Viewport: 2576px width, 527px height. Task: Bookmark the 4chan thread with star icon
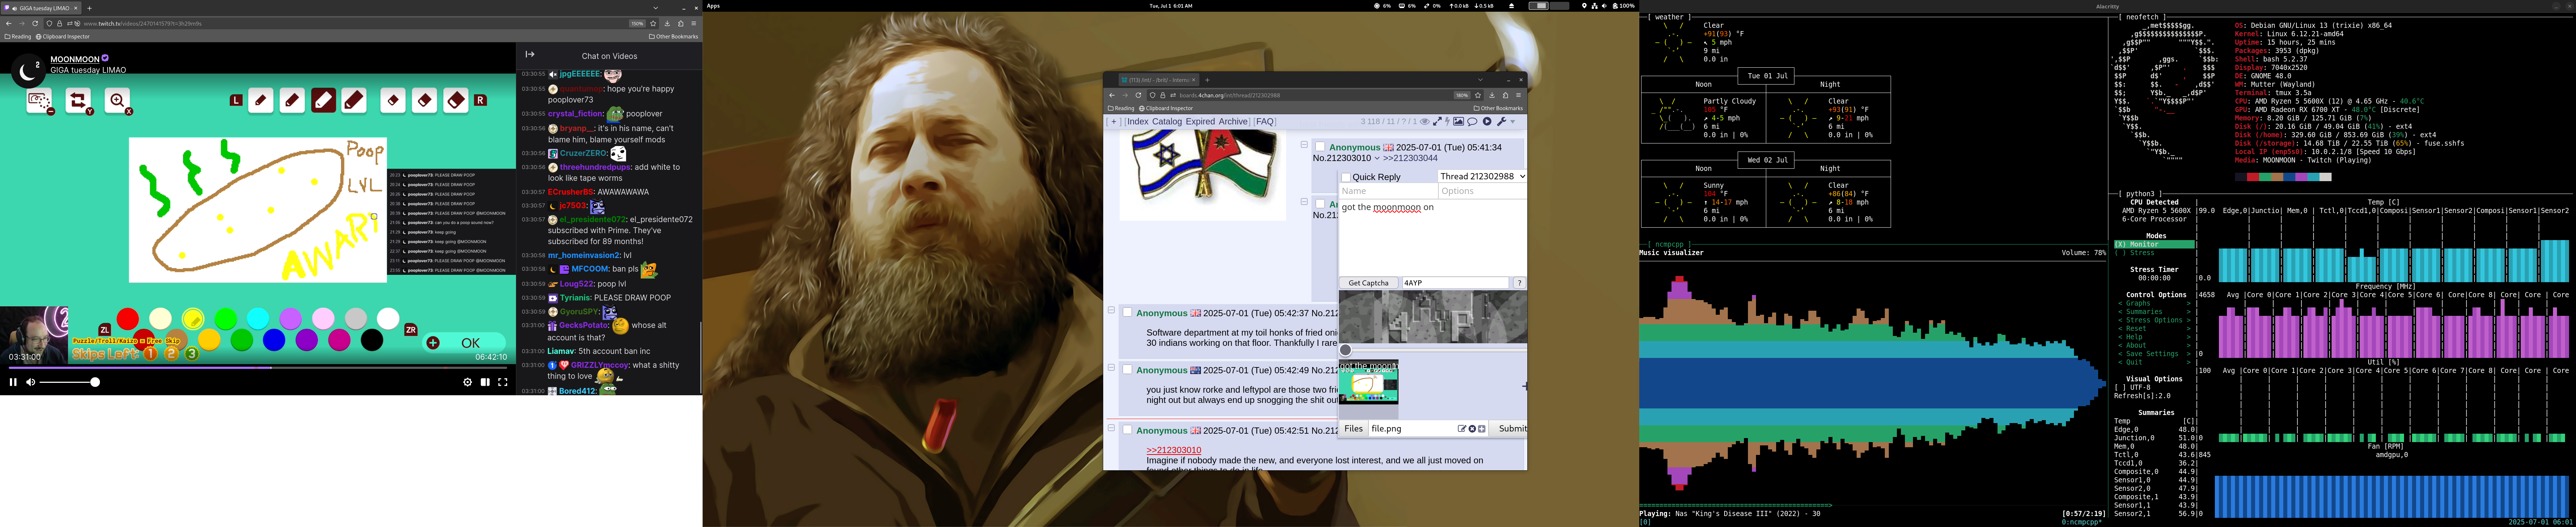[1478, 95]
